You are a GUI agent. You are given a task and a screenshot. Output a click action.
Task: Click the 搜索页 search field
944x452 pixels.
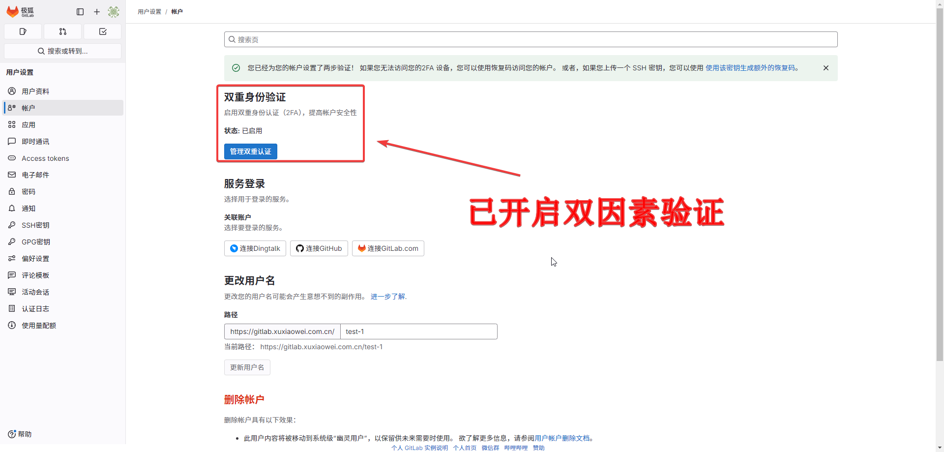(x=531, y=39)
